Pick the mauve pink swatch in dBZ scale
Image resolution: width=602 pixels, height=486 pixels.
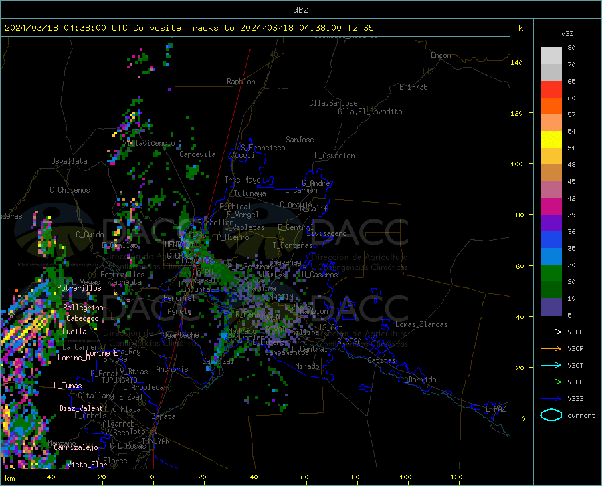tap(551, 190)
